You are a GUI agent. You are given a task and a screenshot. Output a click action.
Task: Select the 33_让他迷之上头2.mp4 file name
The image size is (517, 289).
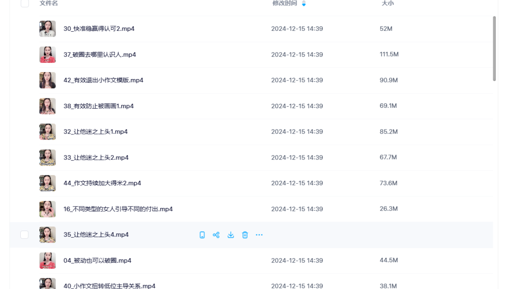pos(96,158)
